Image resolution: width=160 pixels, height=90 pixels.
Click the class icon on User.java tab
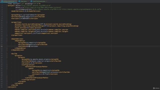(x=19, y=1)
